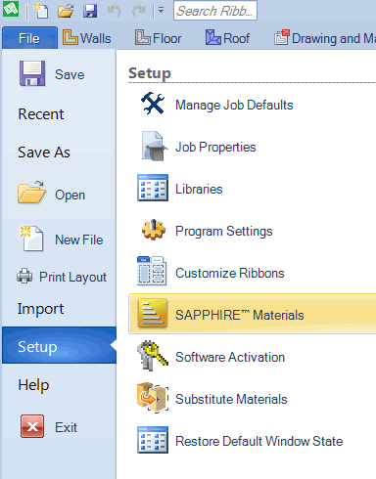The image size is (376, 479).
Task: Click Software Activation keys icon
Action: click(153, 356)
